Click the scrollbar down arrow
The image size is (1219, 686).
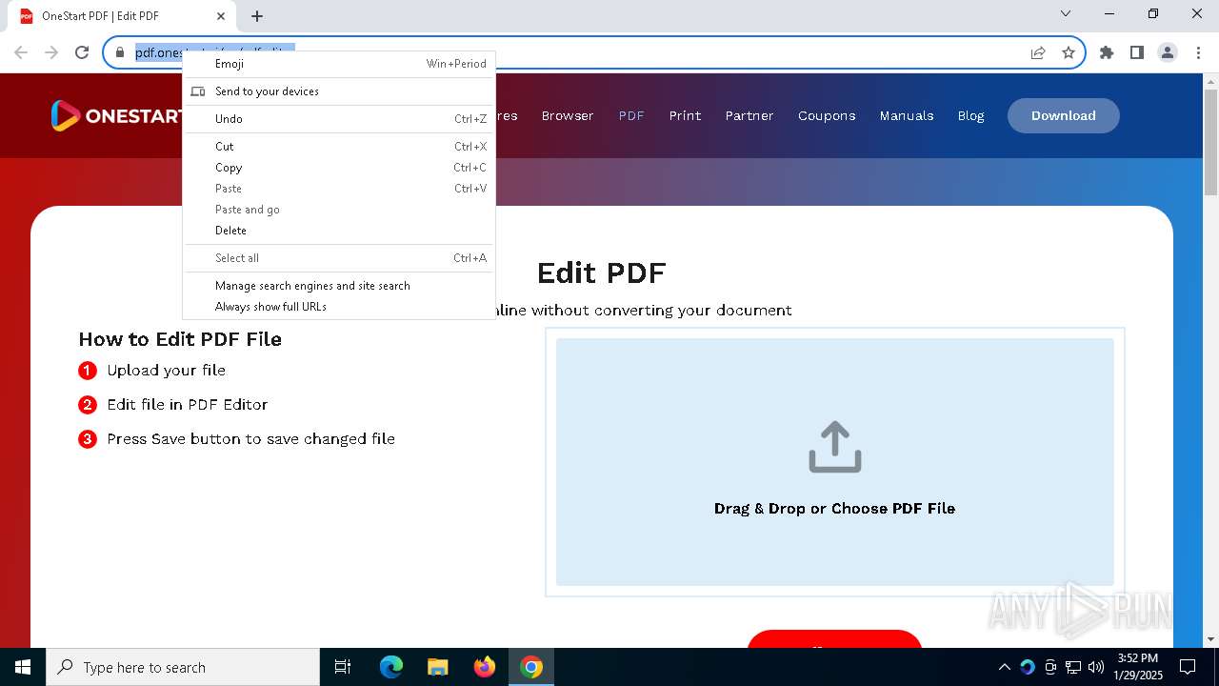point(1210,639)
